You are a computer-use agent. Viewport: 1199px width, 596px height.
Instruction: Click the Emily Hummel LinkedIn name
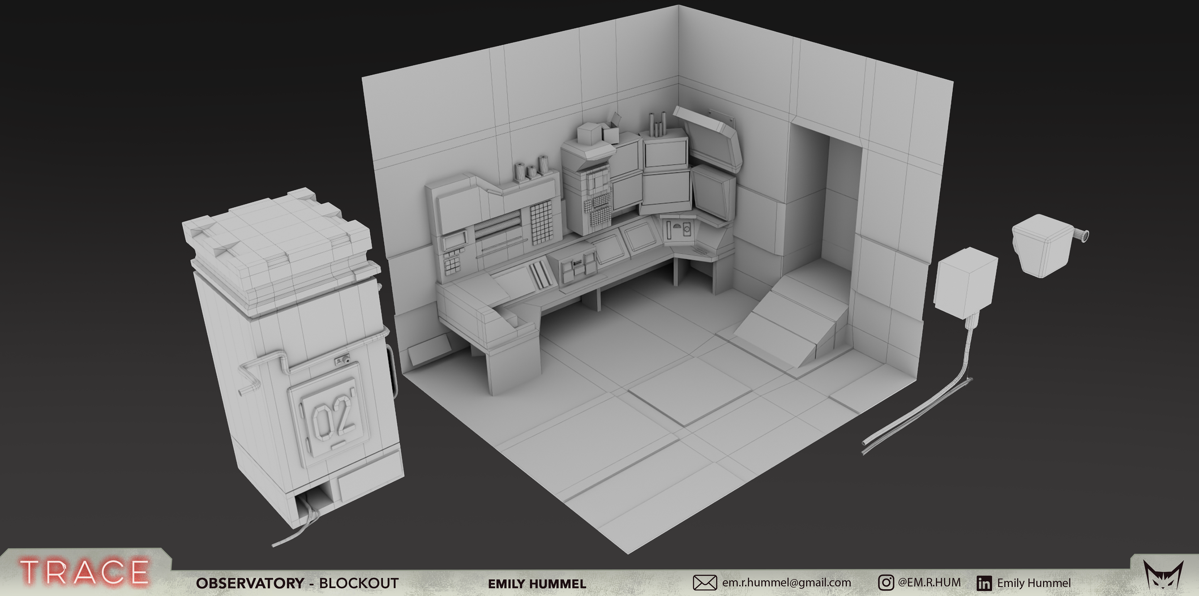pos(1034,583)
